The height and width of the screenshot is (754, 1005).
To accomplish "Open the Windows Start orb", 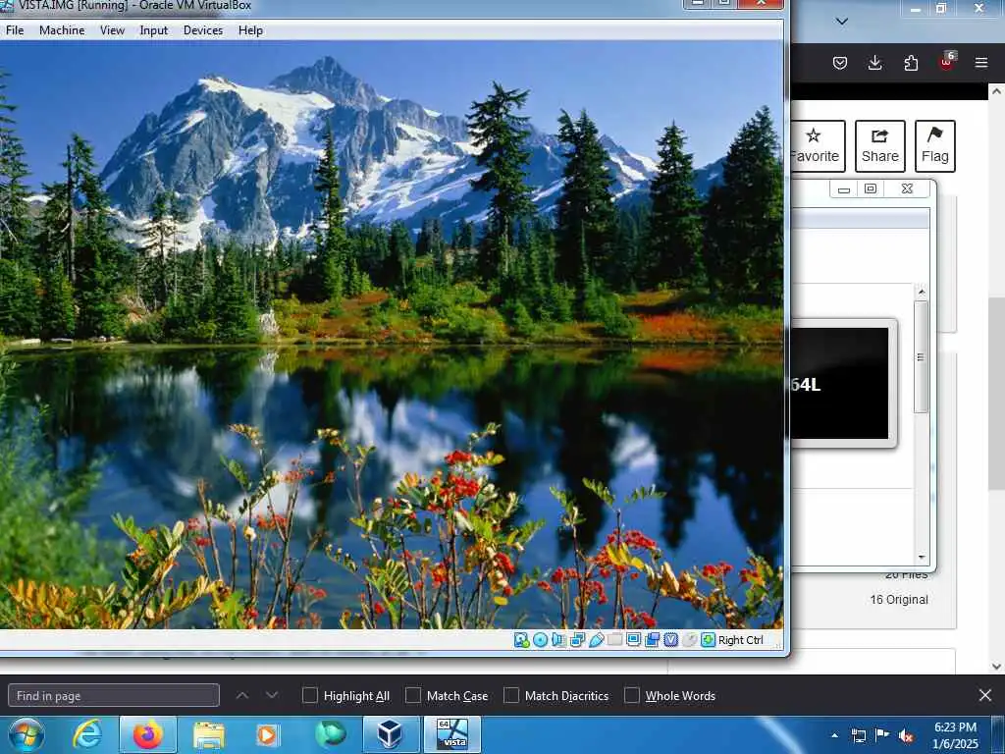I will pos(26,734).
